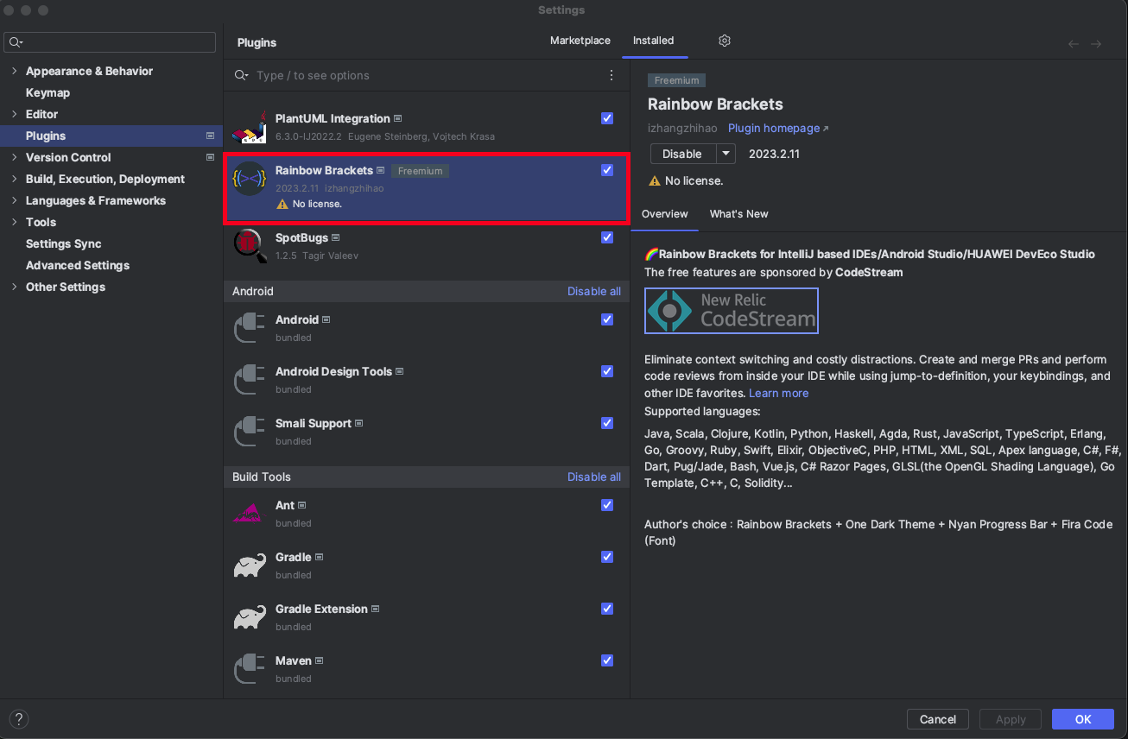Click the OK button
Screen dimensions: 1128x739
point(1083,719)
